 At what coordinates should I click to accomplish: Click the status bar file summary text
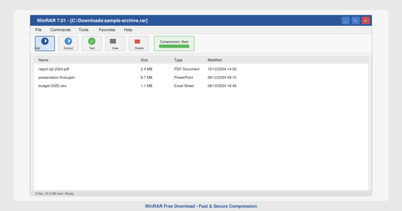click(x=54, y=194)
